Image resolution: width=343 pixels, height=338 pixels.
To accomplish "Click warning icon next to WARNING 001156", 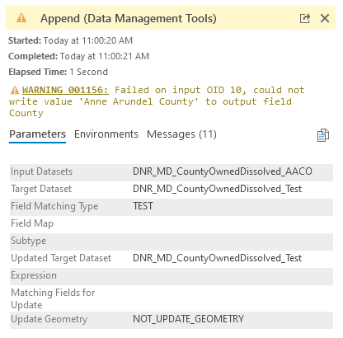I will (15, 90).
